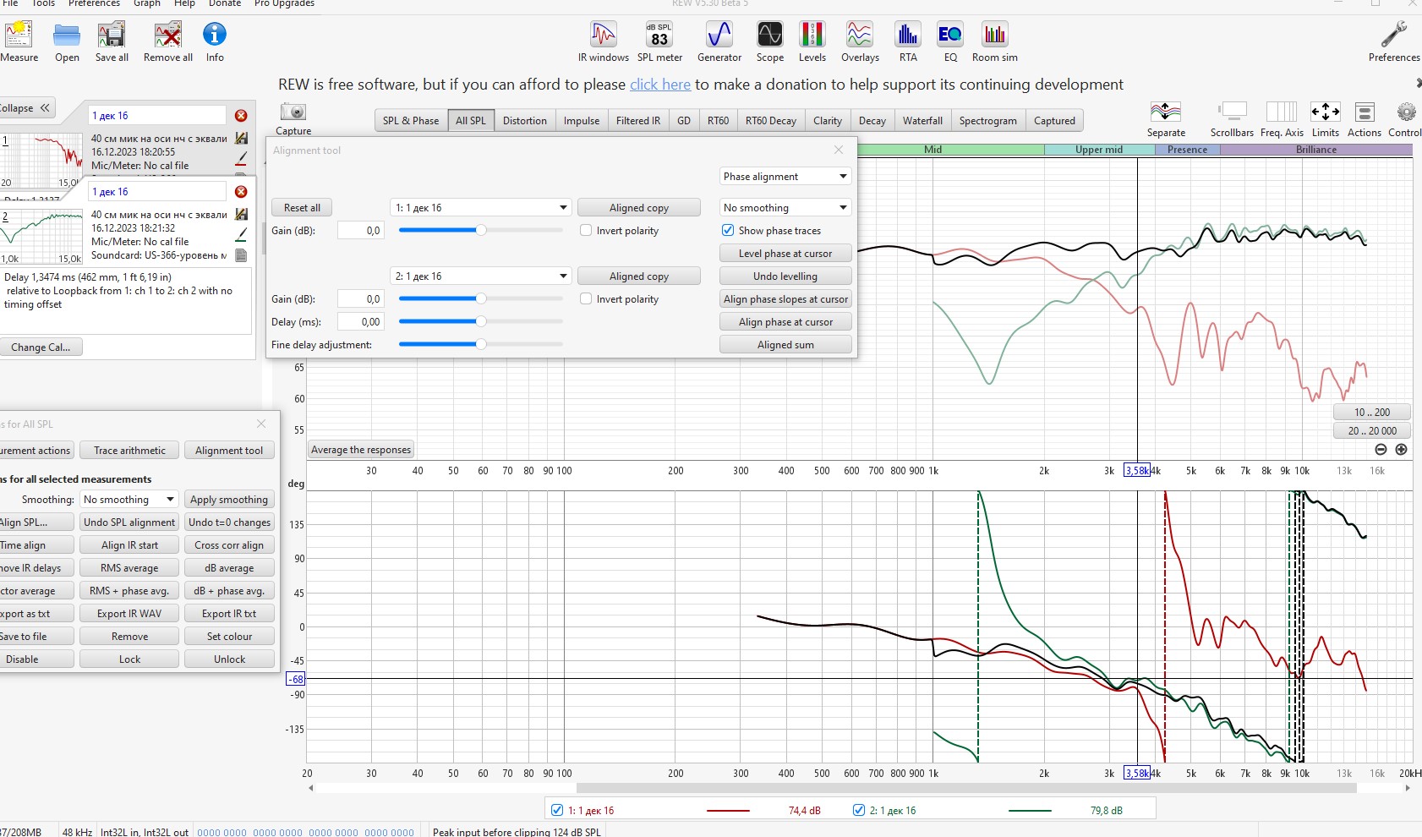The image size is (1422, 837).
Task: Open a measurement file via Open icon
Action: [67, 36]
